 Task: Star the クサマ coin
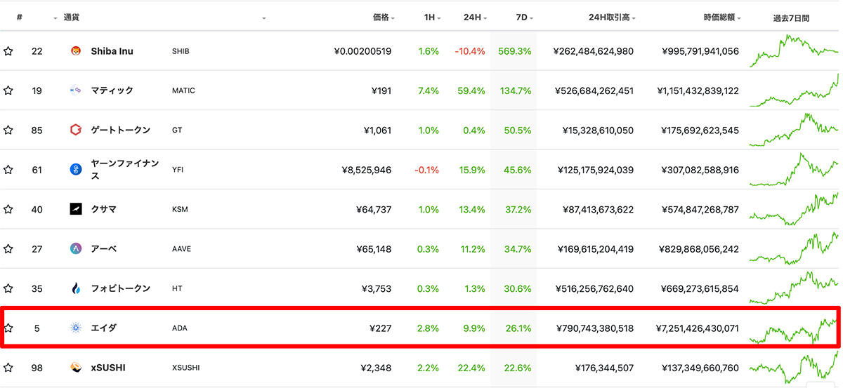coord(8,209)
